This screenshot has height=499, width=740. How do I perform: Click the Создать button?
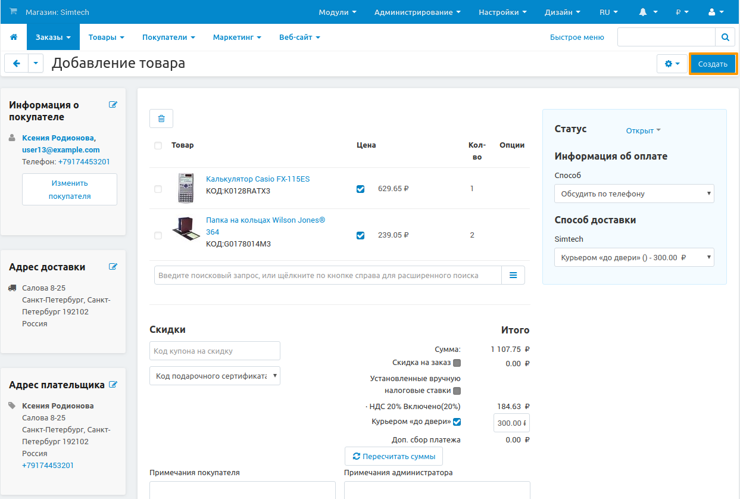tap(713, 64)
